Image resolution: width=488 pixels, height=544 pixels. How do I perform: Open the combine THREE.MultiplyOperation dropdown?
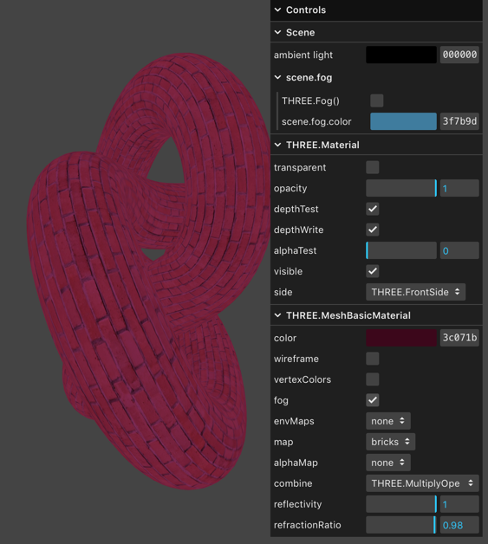point(422,483)
